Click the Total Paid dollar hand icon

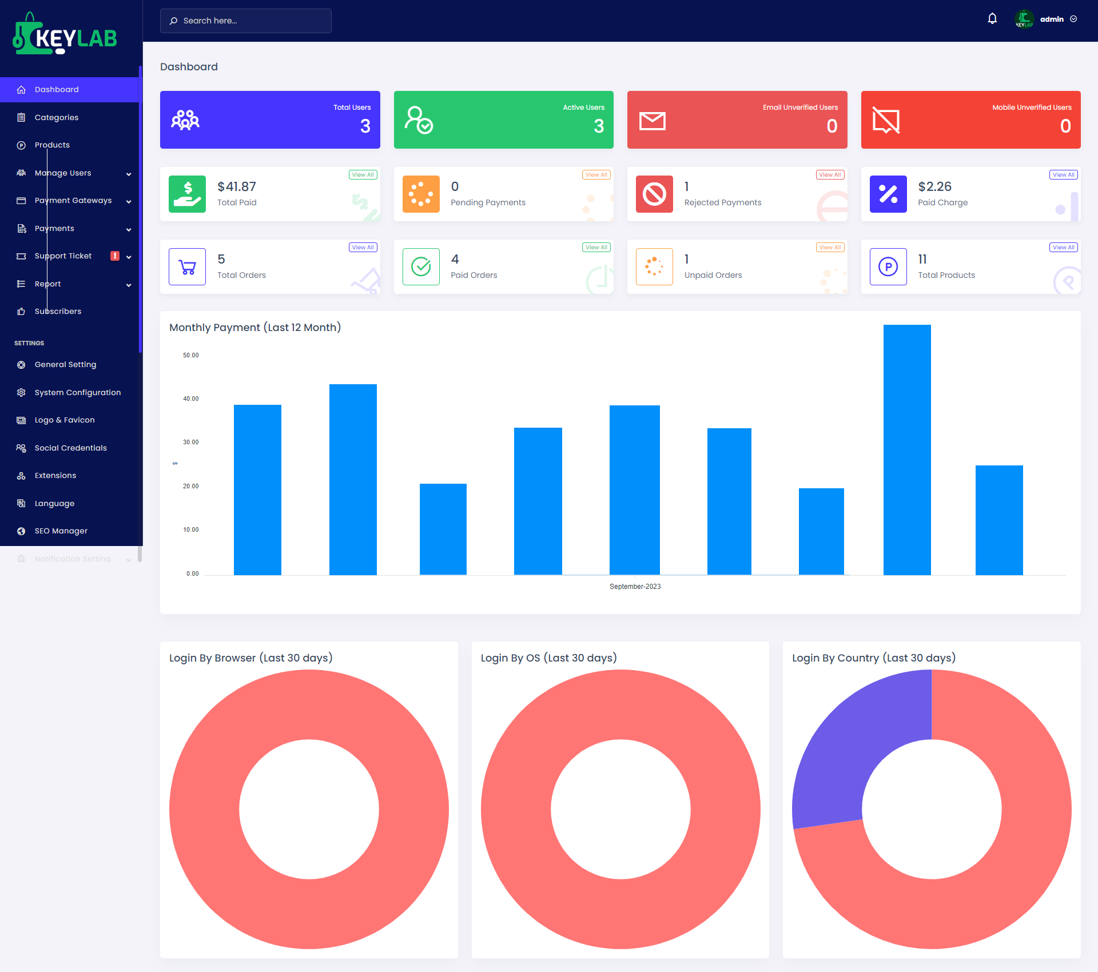pyautogui.click(x=187, y=194)
